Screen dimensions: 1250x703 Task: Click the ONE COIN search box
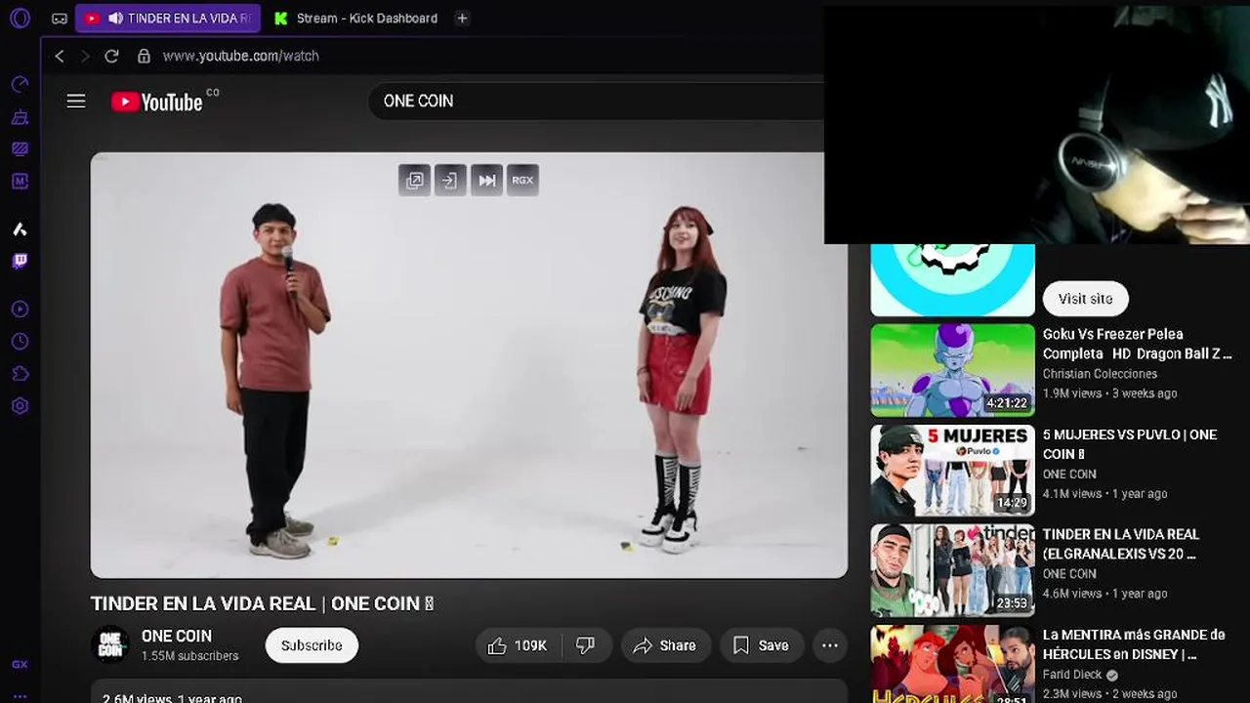point(596,102)
